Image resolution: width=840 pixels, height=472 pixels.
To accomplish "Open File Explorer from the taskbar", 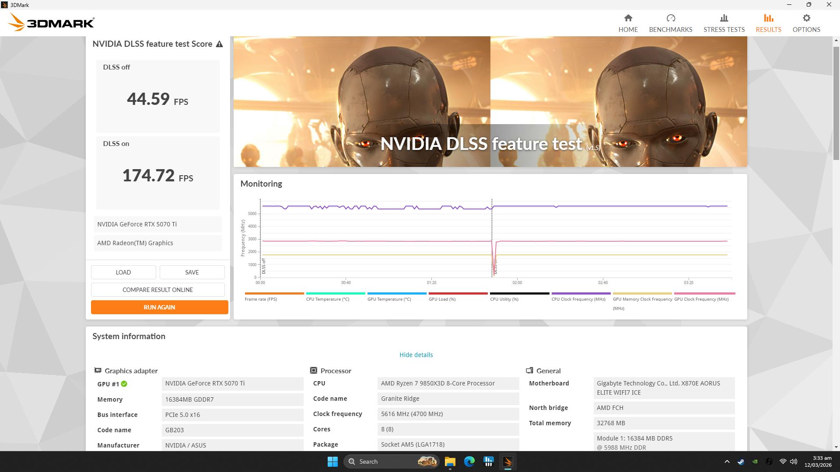I will tap(450, 462).
